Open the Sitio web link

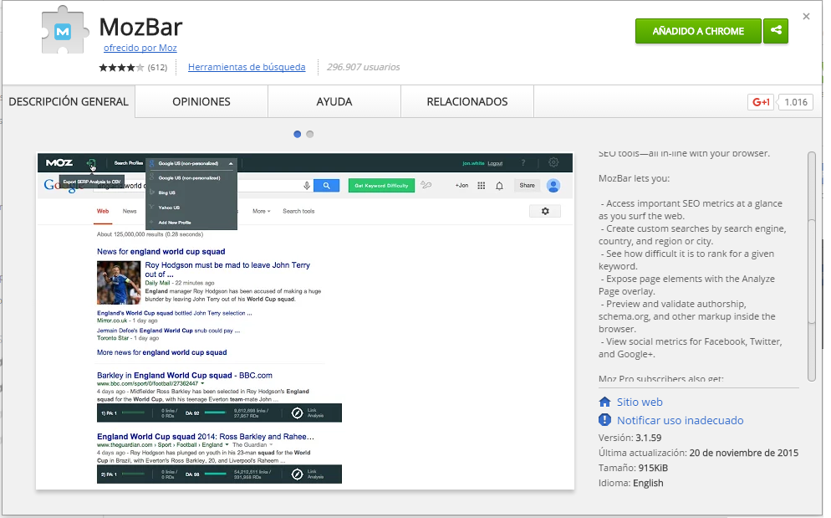click(640, 402)
